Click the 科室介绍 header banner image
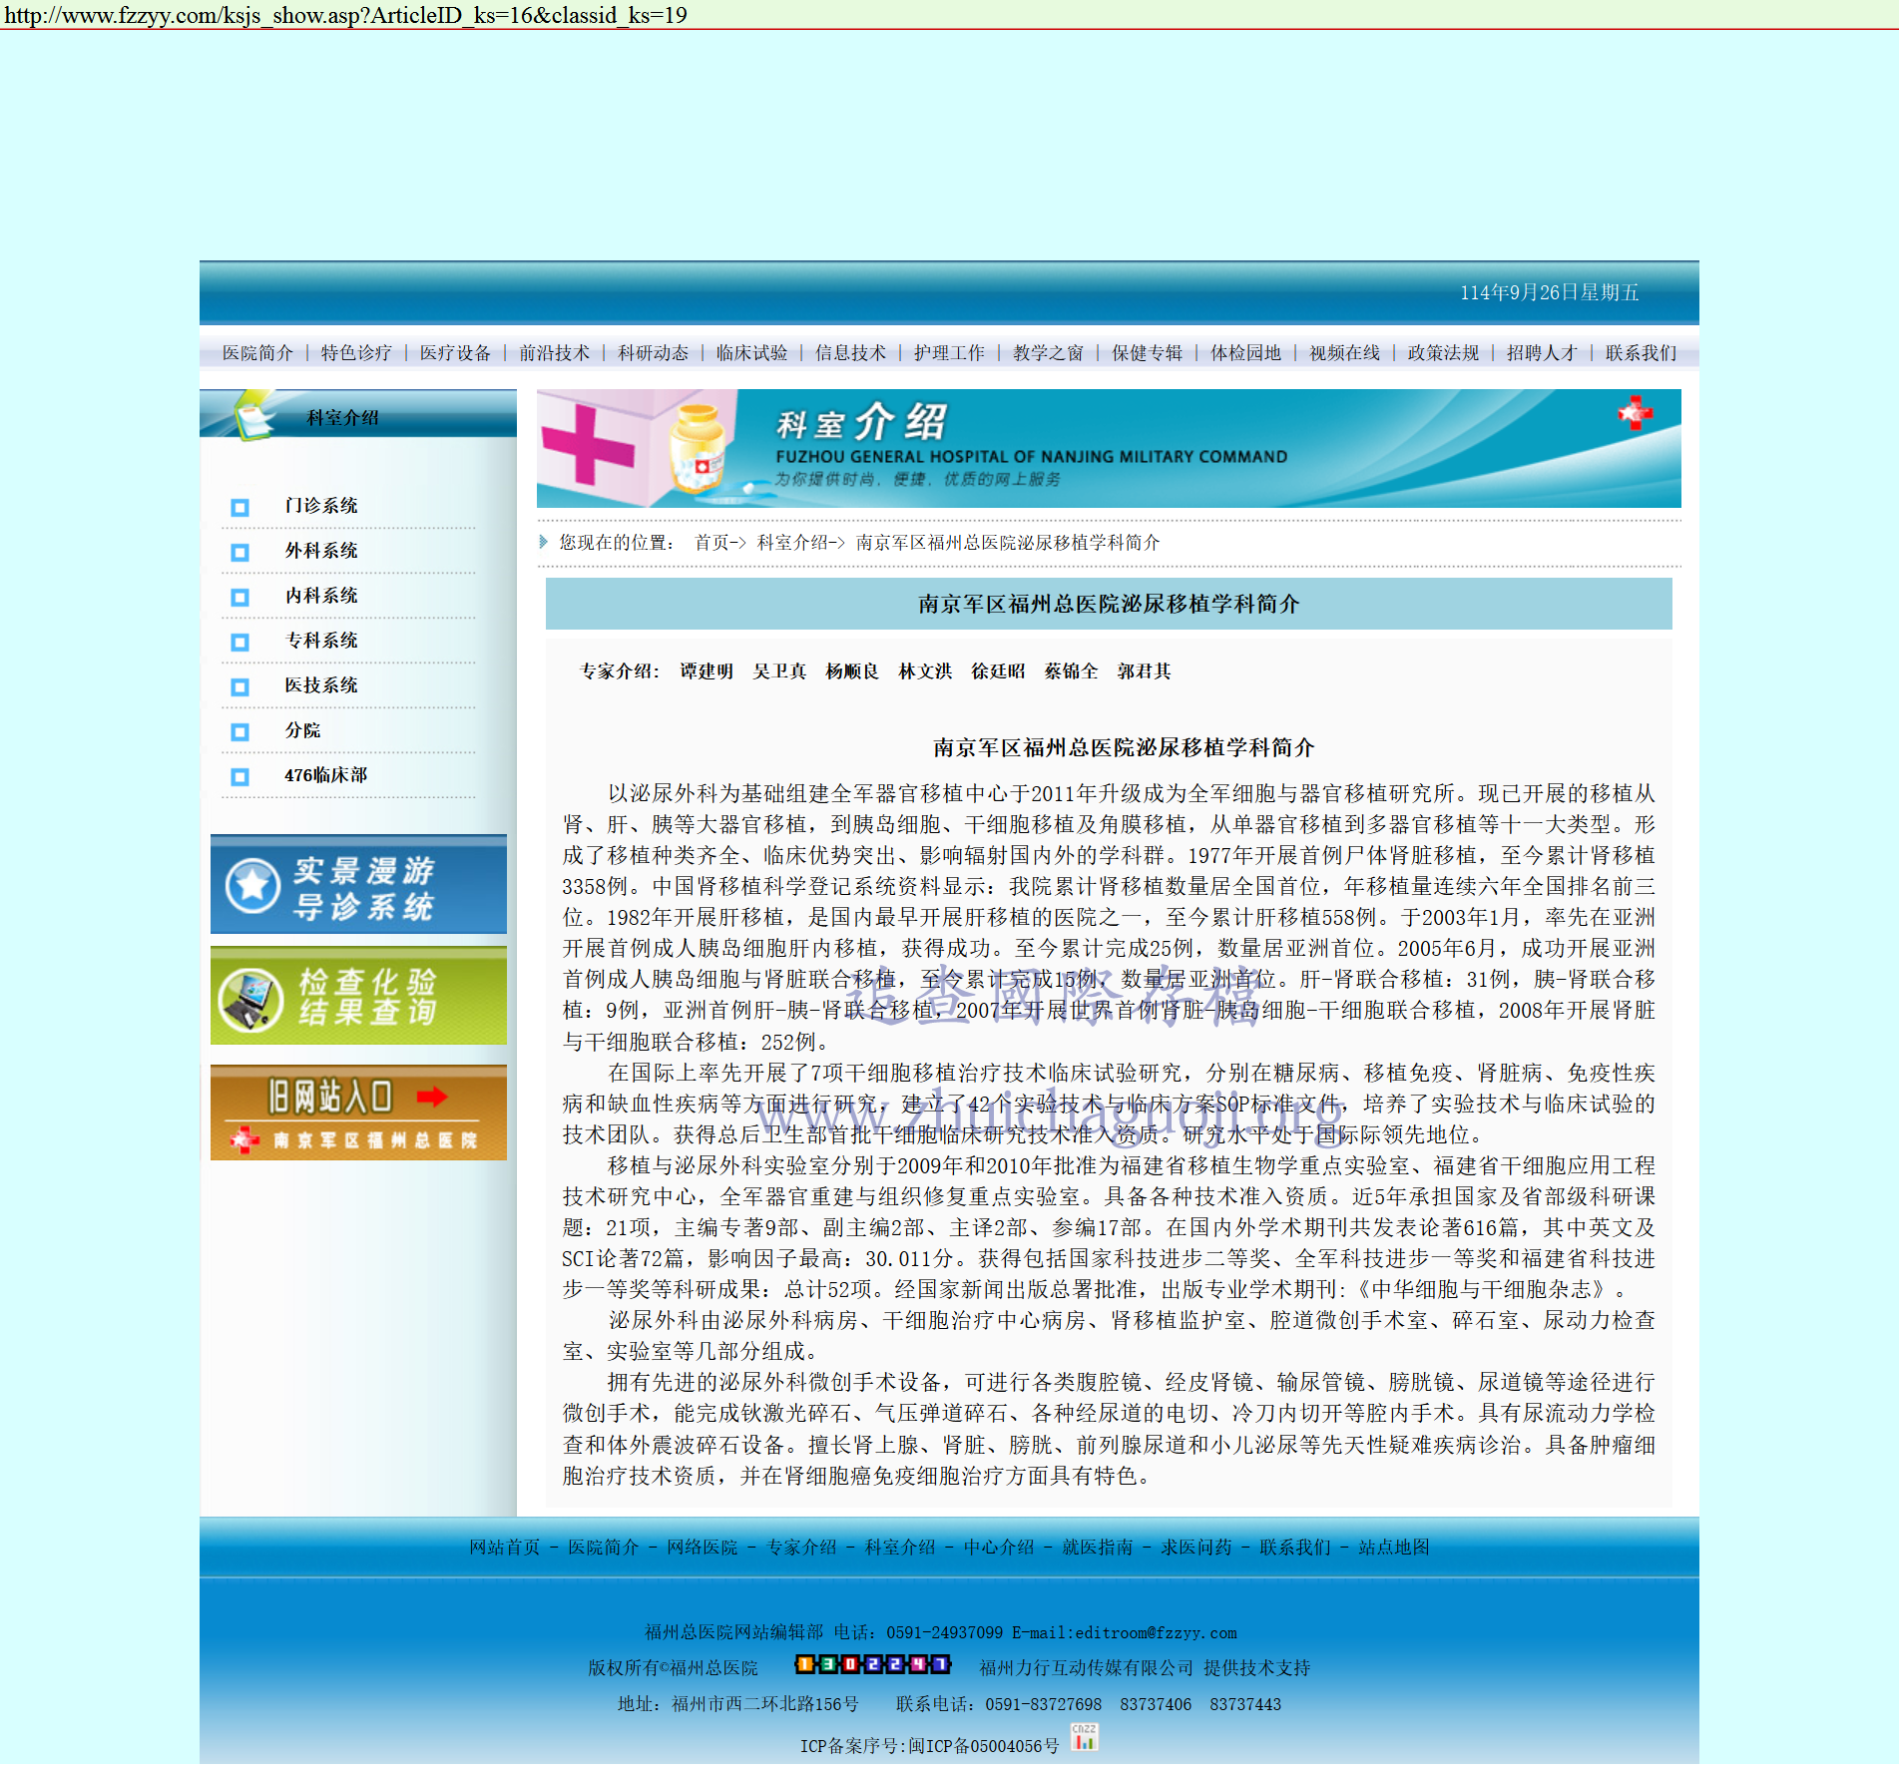The height and width of the screenshot is (1777, 1899). coord(1108,449)
